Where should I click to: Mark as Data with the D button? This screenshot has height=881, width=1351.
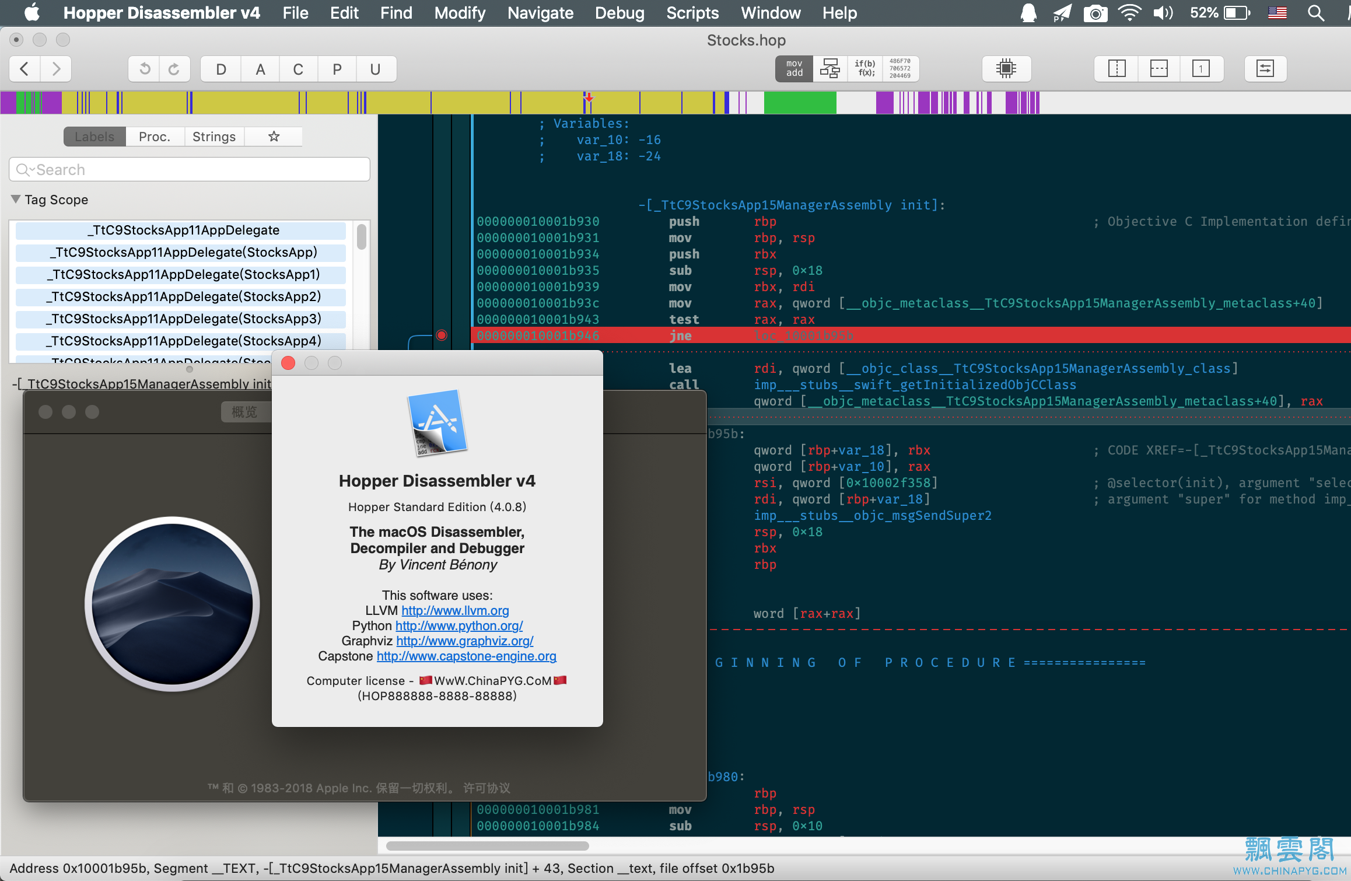220,69
